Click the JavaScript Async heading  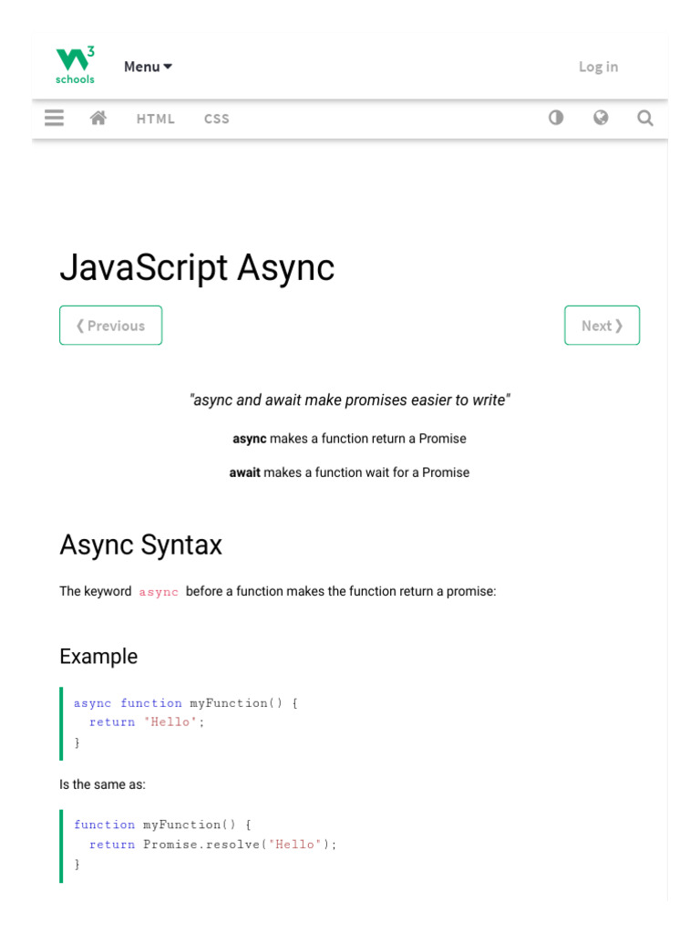point(197,267)
